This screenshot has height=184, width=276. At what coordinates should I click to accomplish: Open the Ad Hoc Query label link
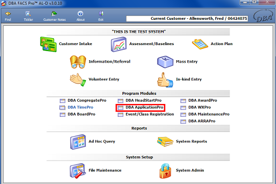[x=102, y=141]
